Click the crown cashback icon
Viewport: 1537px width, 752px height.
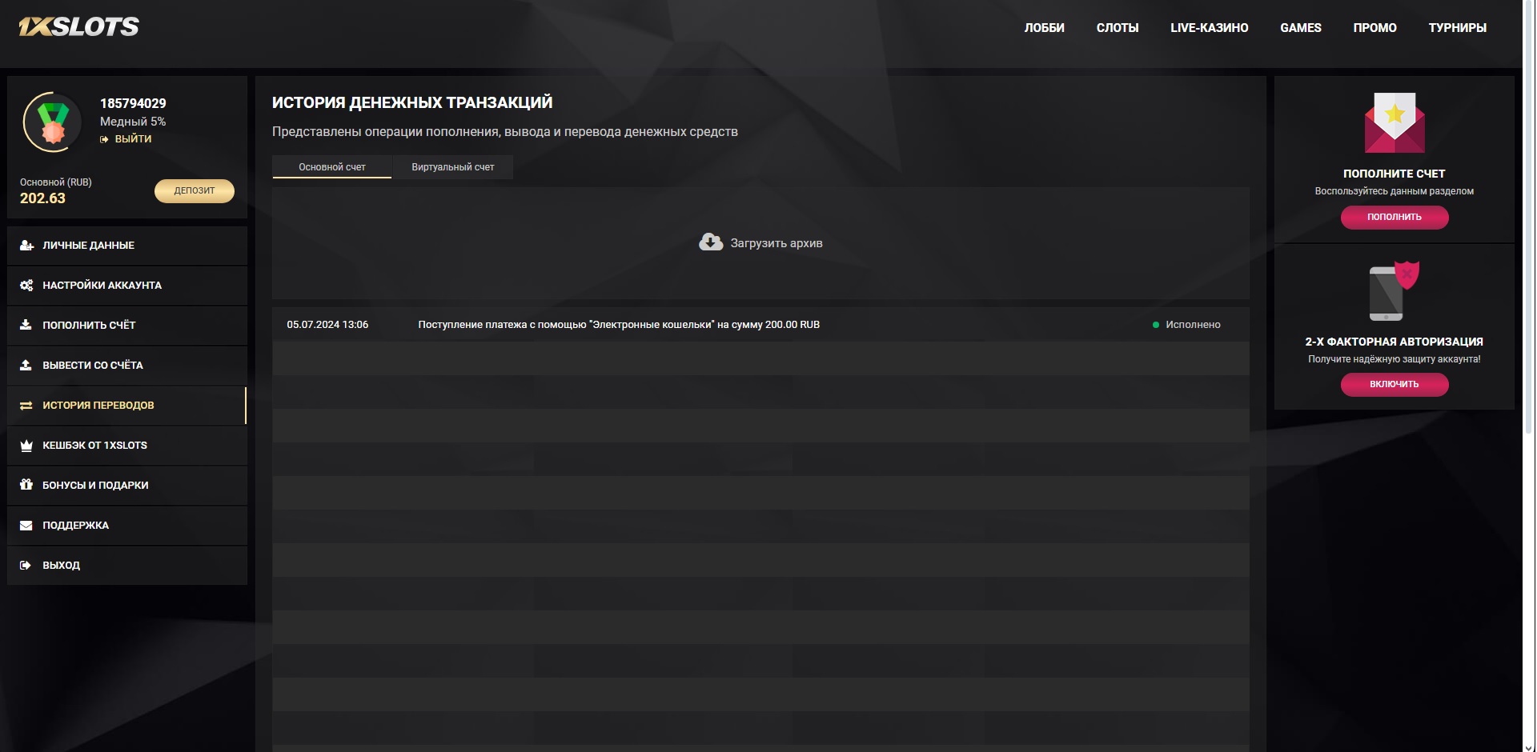tap(26, 446)
